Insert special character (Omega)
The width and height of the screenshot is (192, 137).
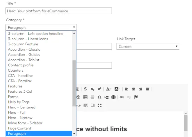pyautogui.click(x=100, y=97)
